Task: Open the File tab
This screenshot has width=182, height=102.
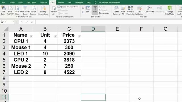Action: [3, 3]
